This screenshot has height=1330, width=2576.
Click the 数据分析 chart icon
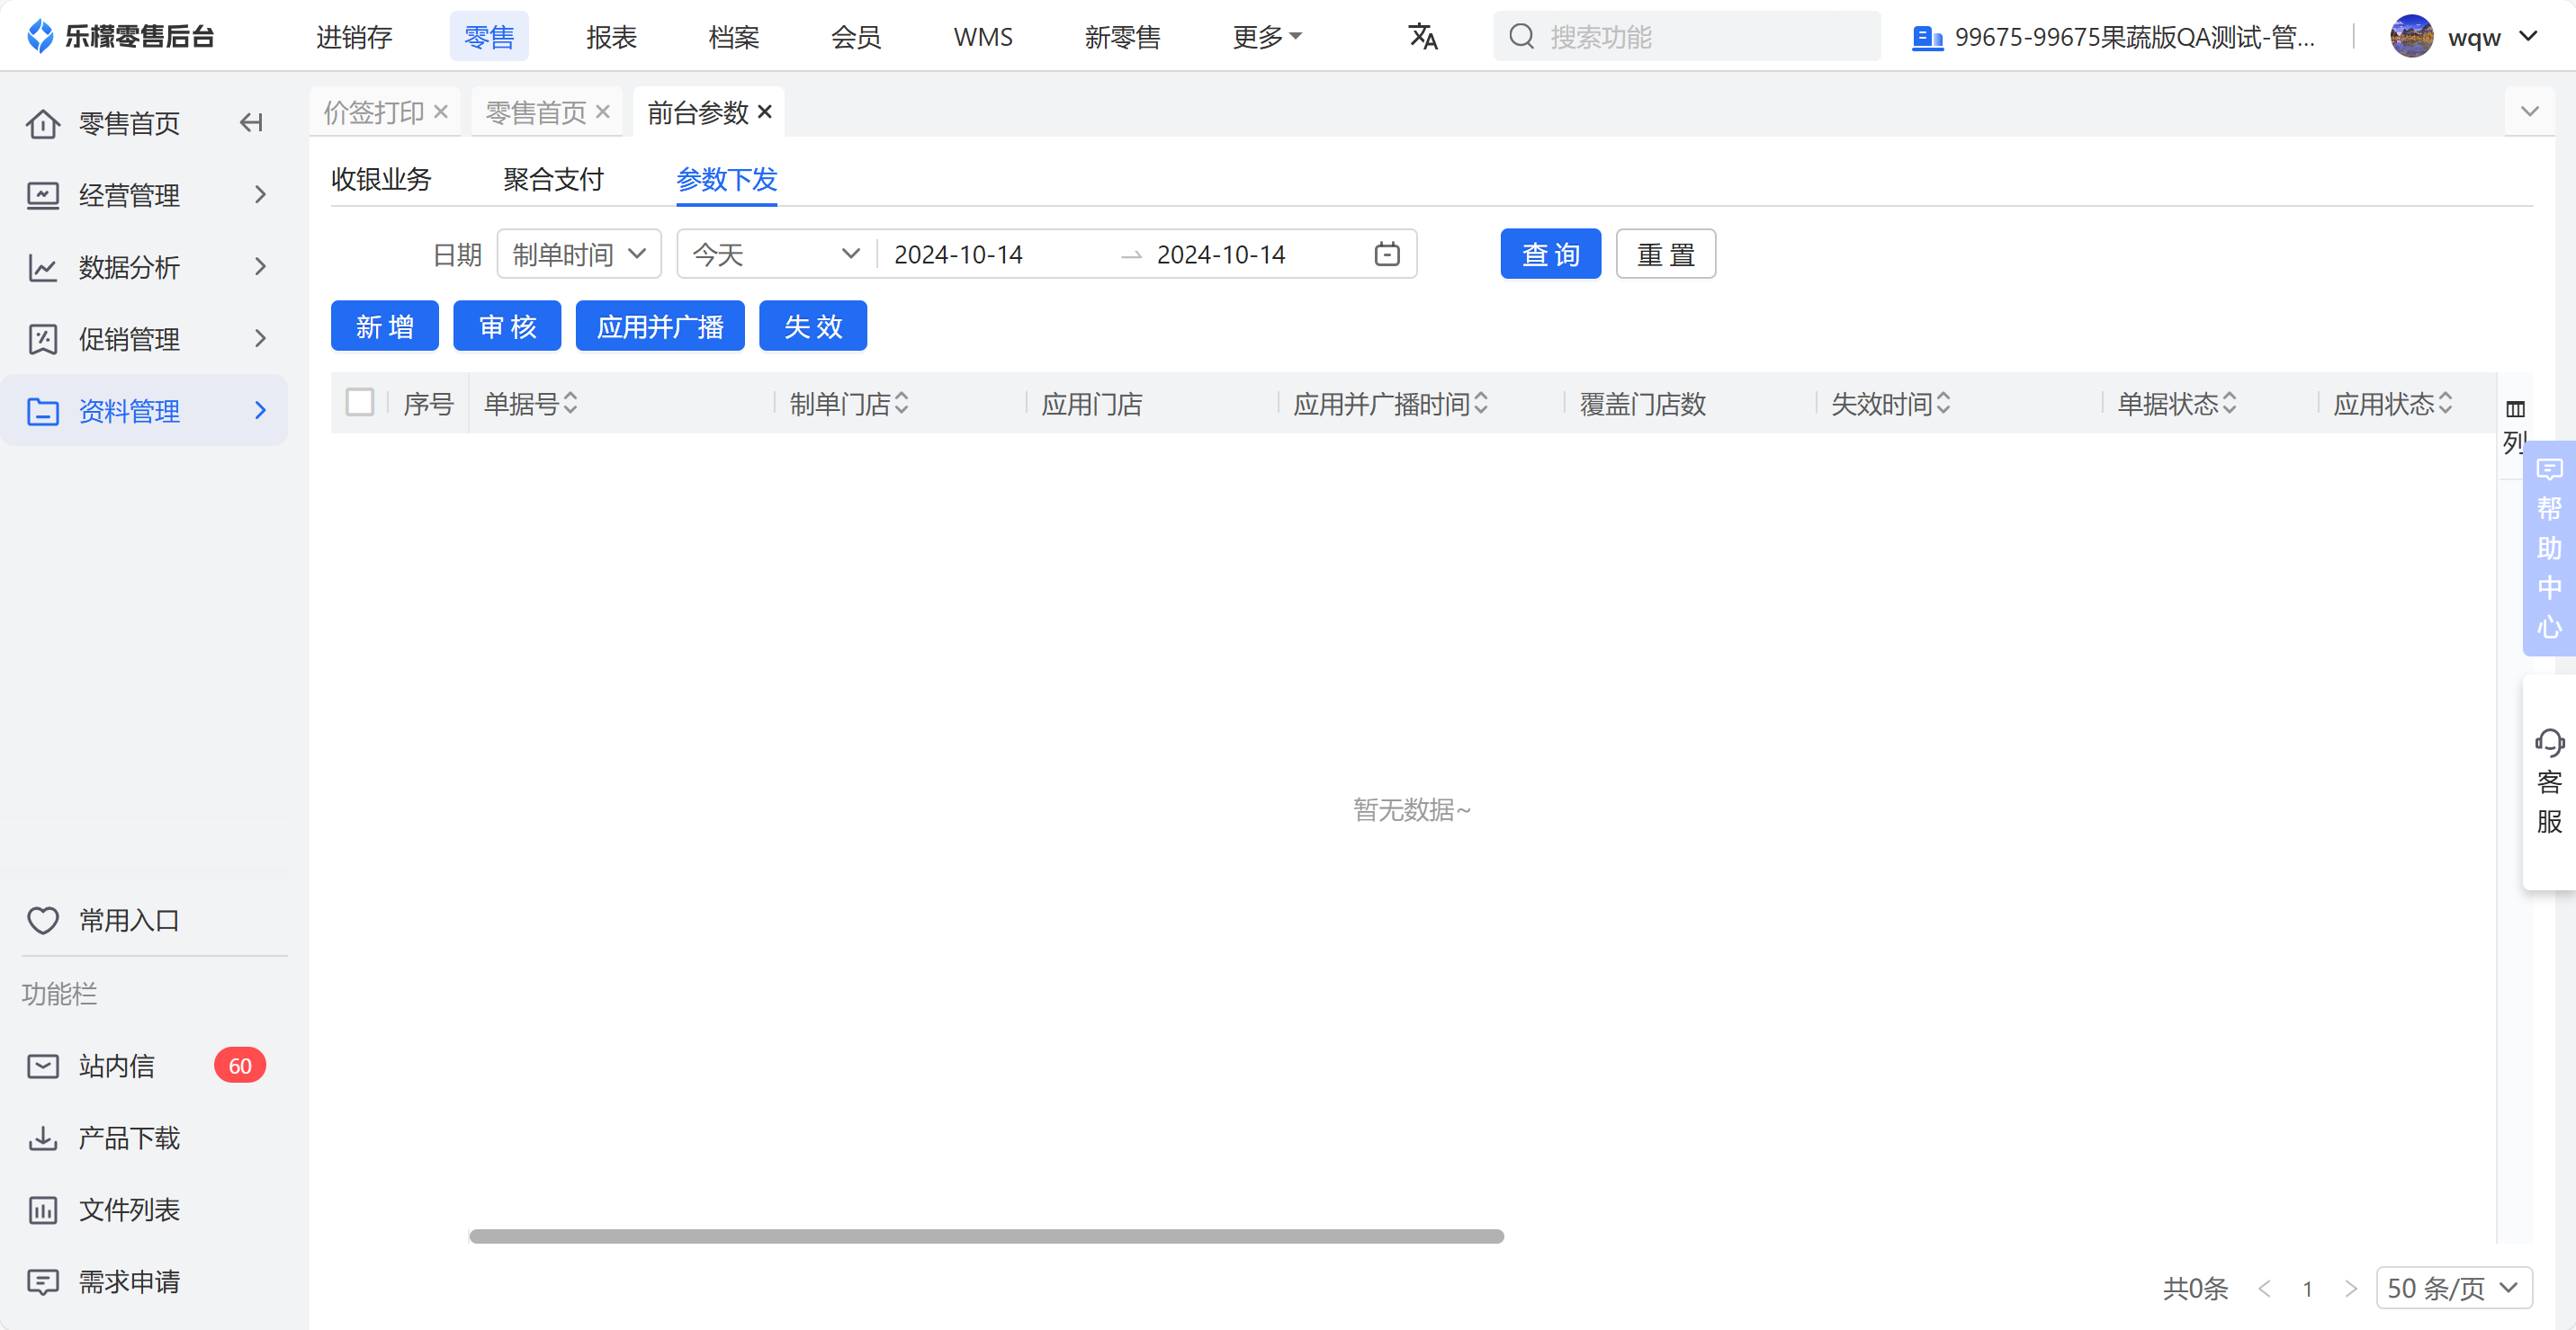(42, 267)
